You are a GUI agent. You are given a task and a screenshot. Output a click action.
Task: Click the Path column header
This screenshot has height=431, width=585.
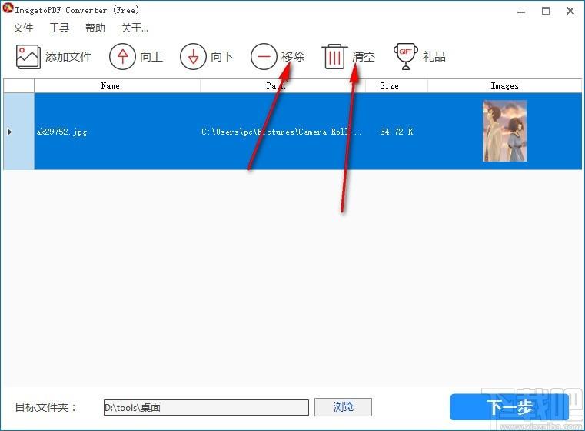click(282, 85)
